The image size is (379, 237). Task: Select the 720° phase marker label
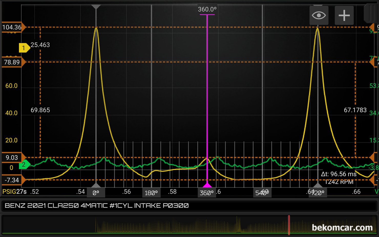coord(318,193)
